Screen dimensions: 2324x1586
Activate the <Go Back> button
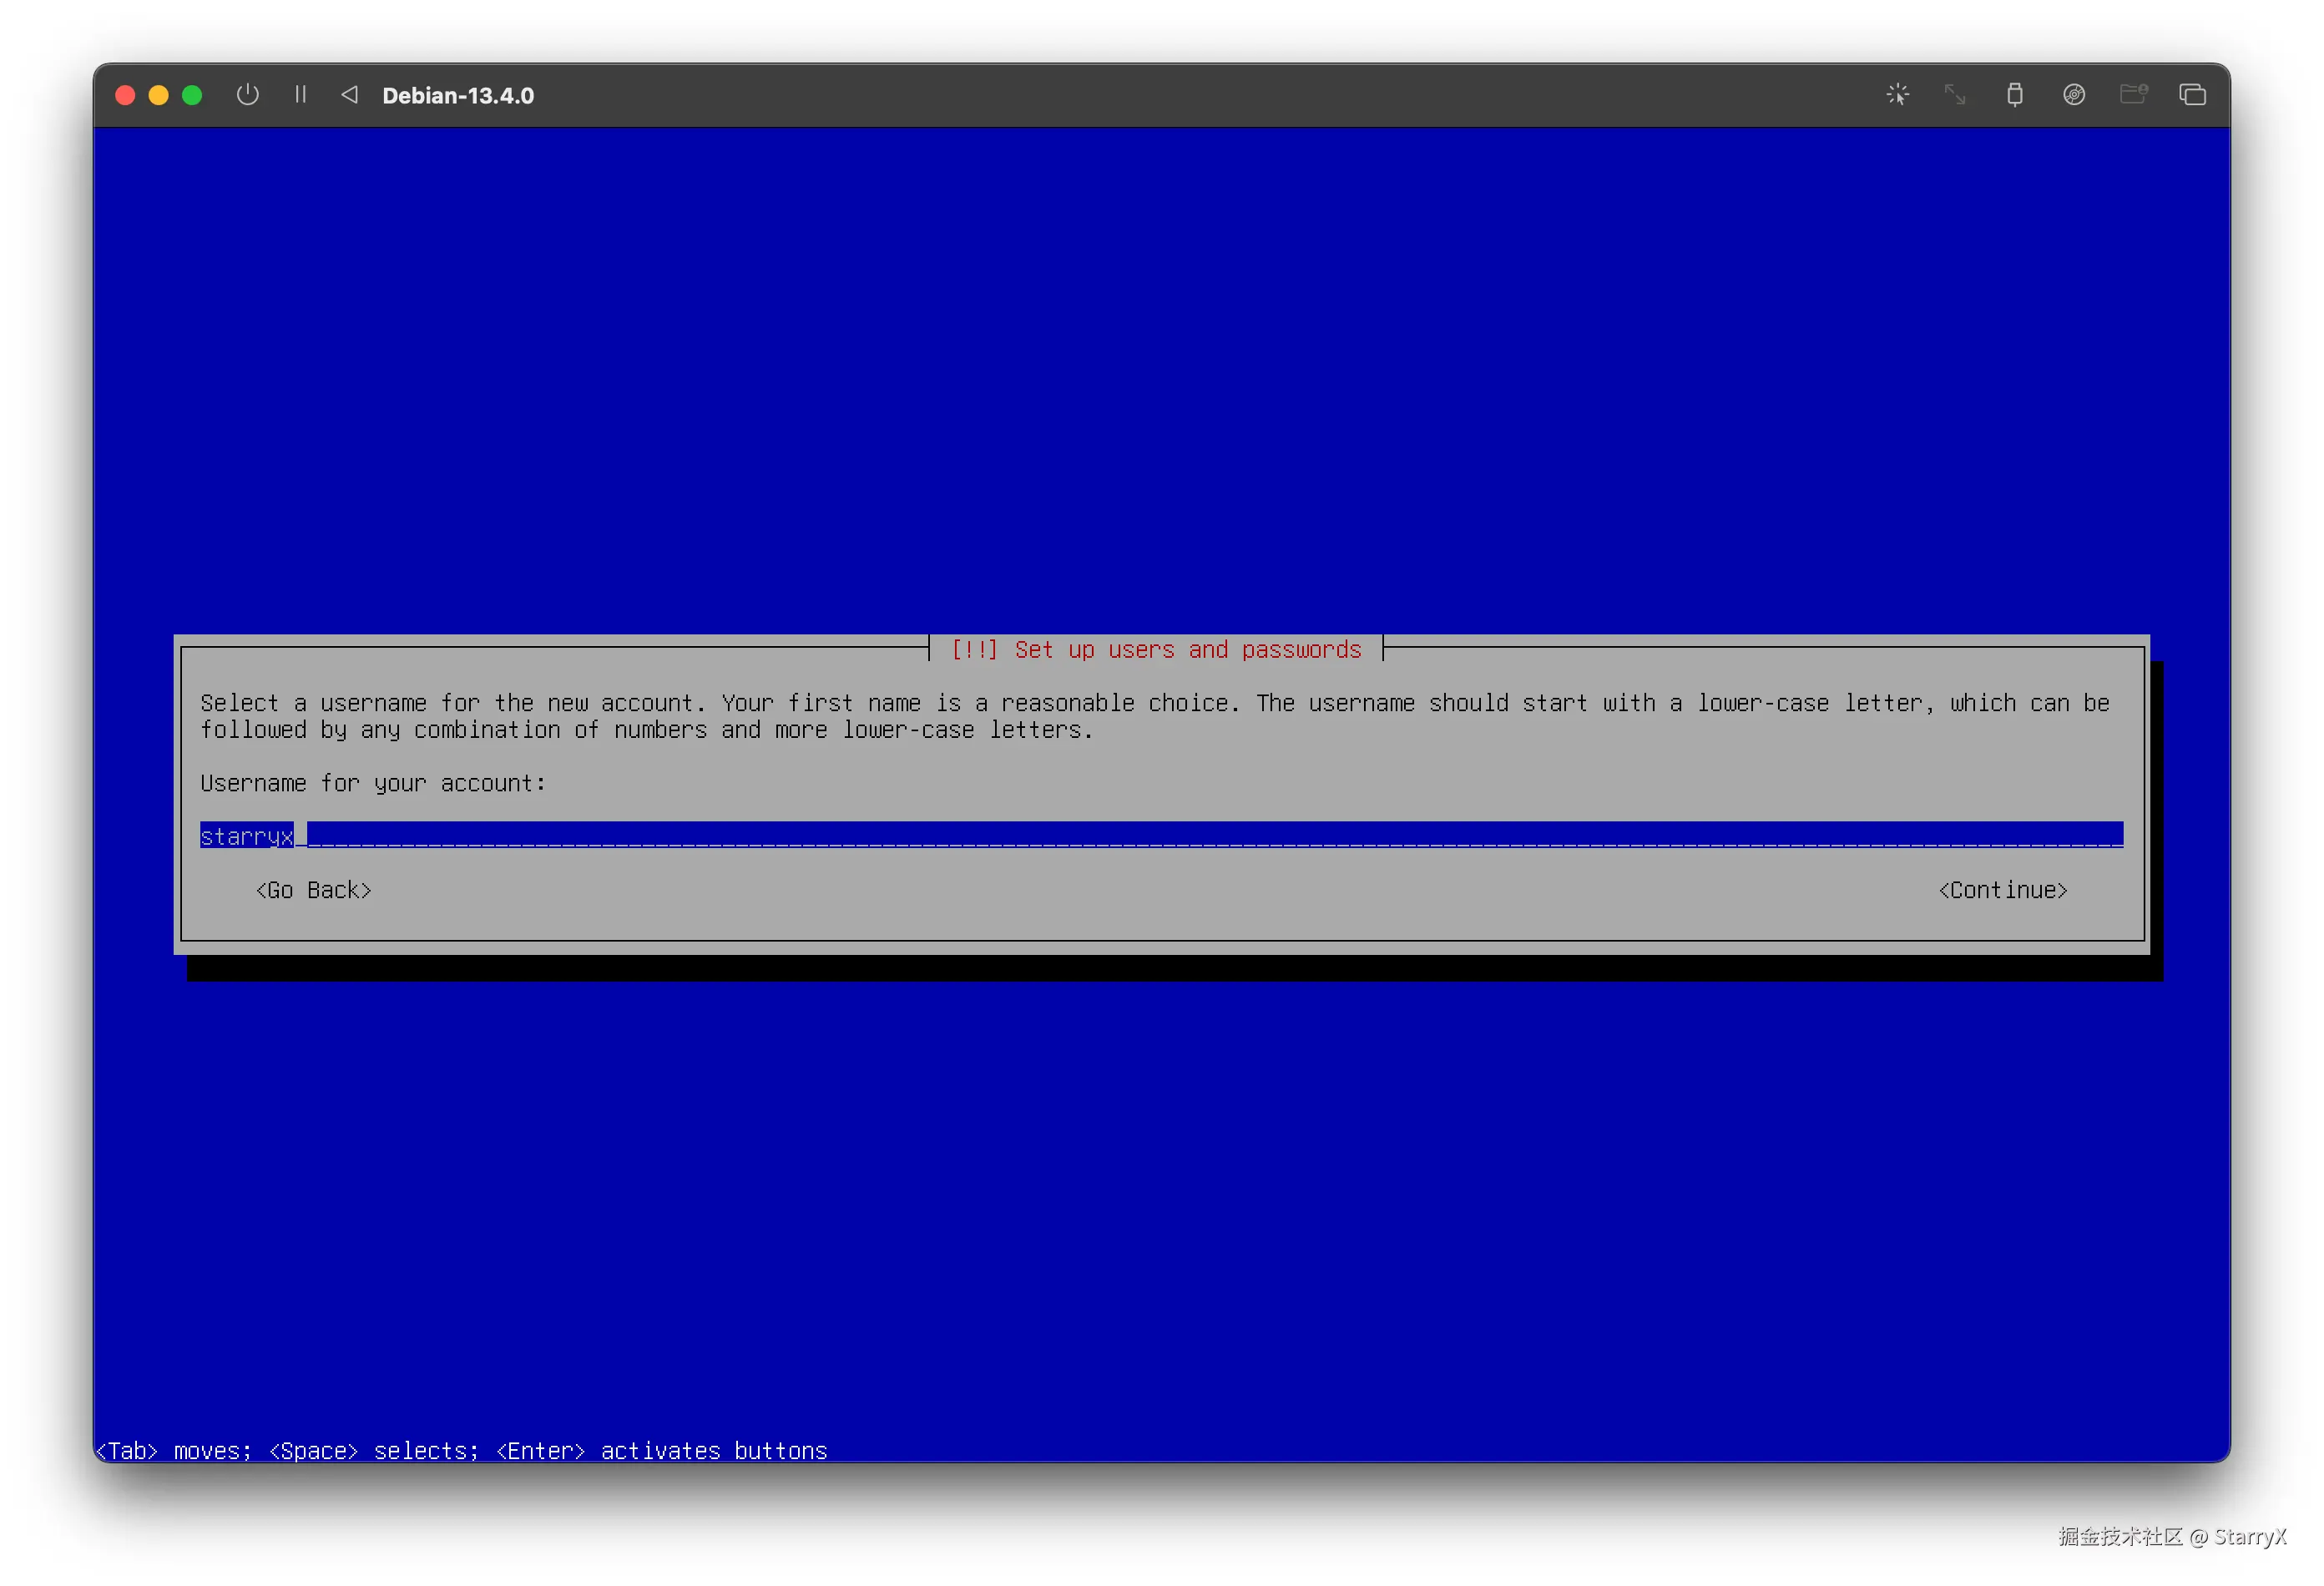[x=314, y=890]
